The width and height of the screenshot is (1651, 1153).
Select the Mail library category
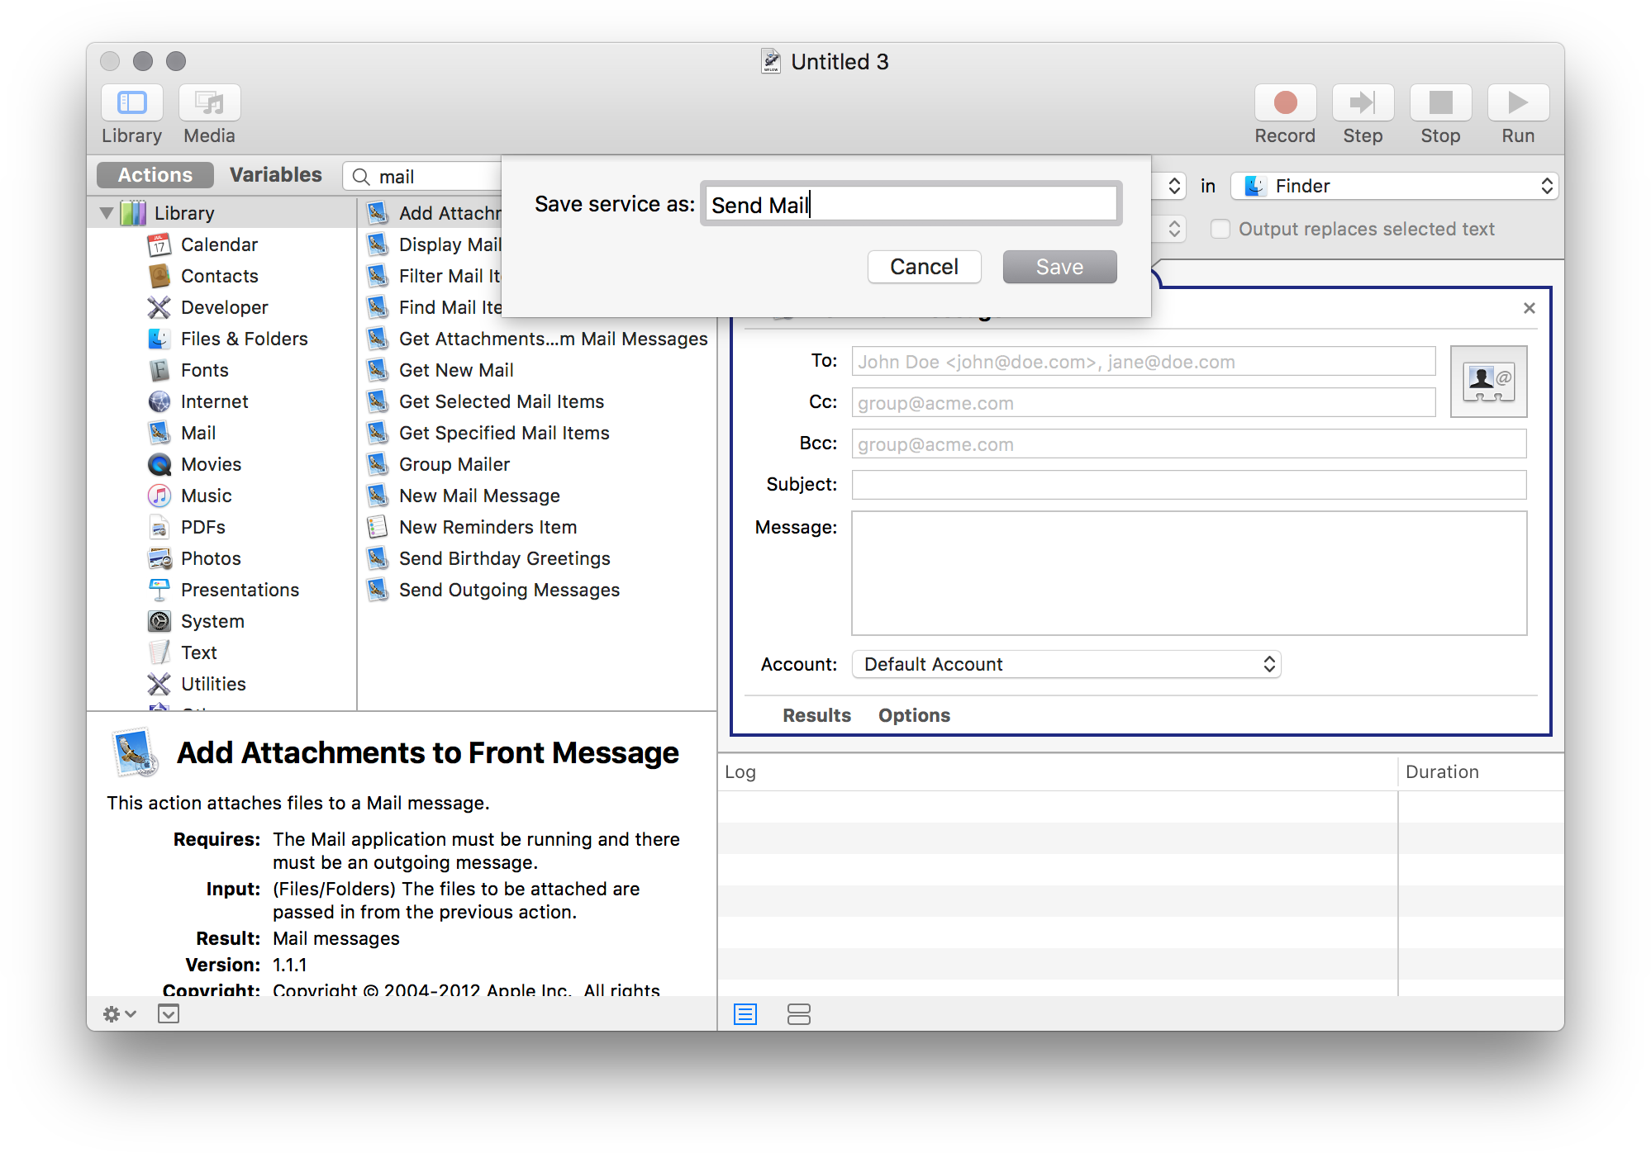pos(197,433)
